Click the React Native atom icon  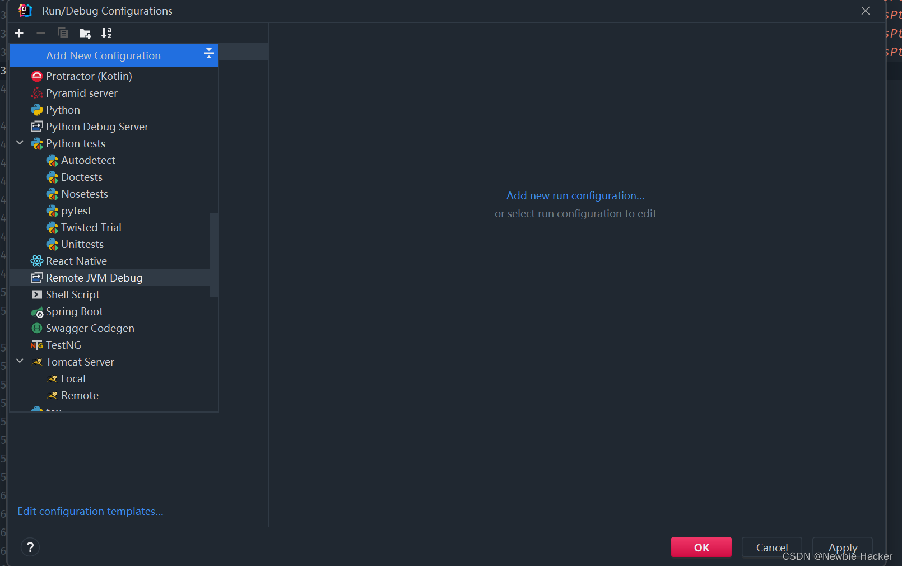(x=37, y=261)
